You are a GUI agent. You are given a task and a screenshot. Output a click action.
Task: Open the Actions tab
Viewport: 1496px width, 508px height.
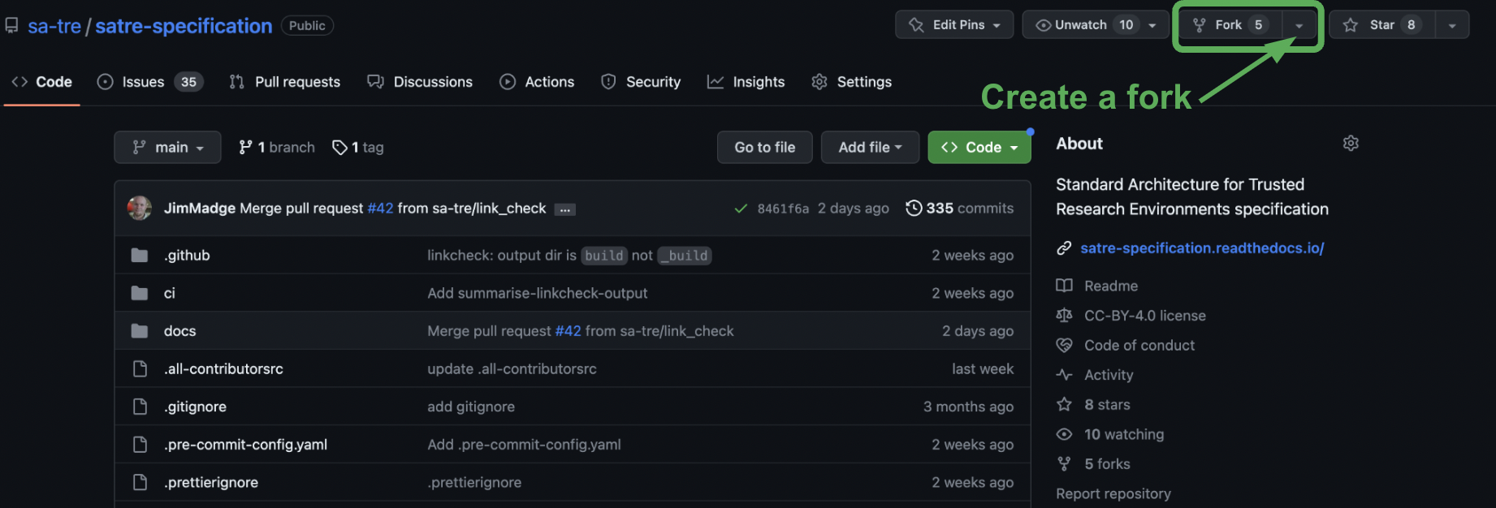537,82
